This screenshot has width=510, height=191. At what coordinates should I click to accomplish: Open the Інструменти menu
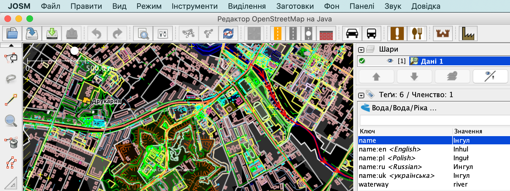(194, 6)
